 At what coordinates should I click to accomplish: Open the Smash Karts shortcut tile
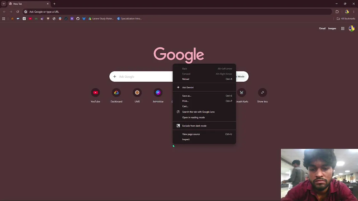(x=242, y=95)
